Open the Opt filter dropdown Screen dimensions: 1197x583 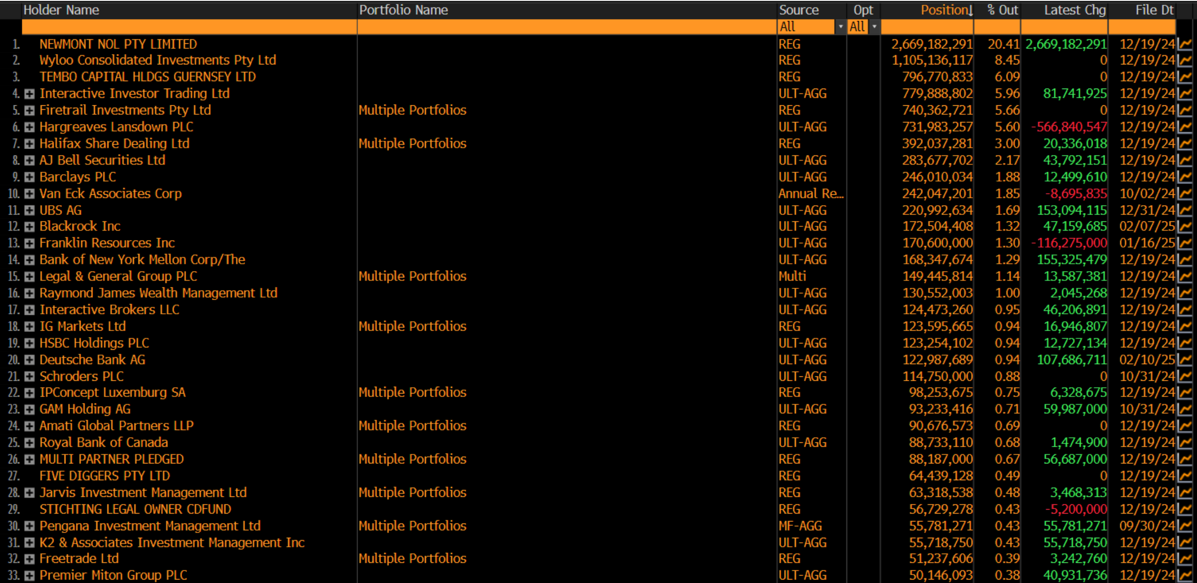pos(874,27)
